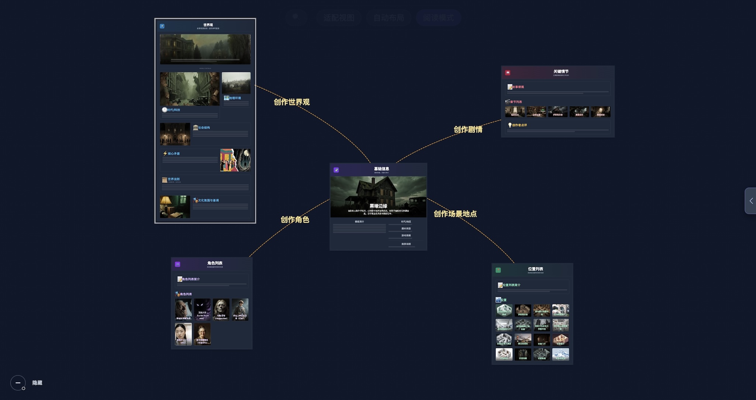Click the purple 角色列表 card header icon
Viewport: 756px width, 400px height.
click(177, 264)
